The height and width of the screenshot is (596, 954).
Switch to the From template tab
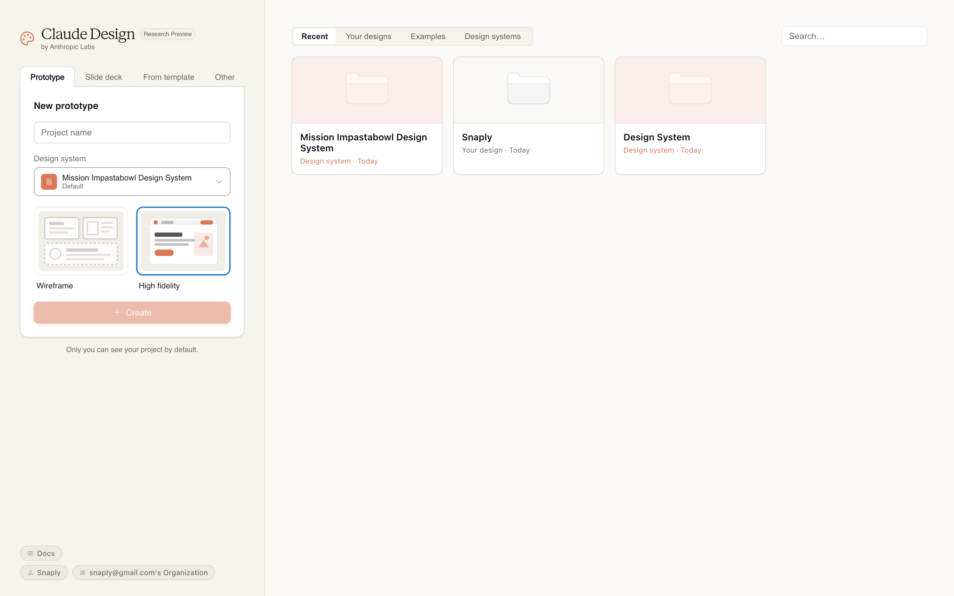169,77
